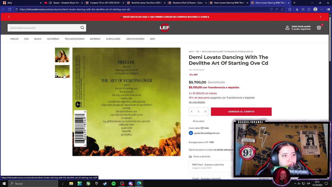The image size is (332, 187).
Task: Open Edge settings and more menu
Action: (322, 9)
